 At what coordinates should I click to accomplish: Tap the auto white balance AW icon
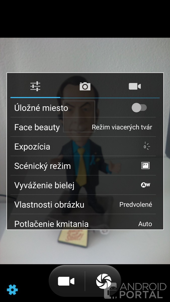tap(145, 185)
